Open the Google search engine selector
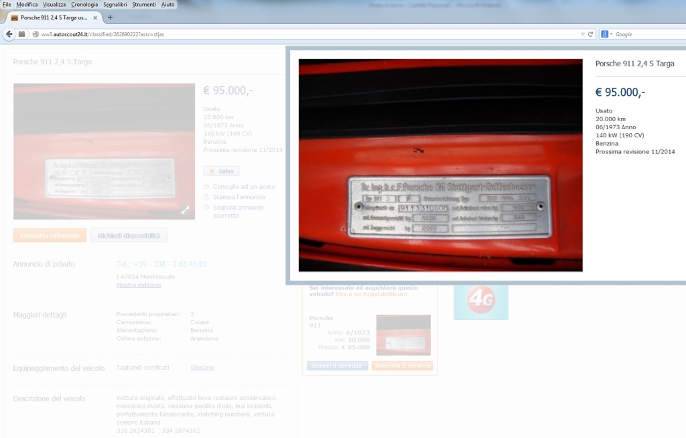This screenshot has width=686, height=438. tap(606, 34)
